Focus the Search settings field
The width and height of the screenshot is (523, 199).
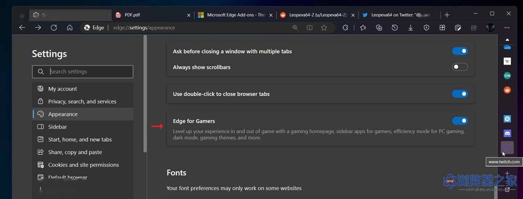tap(82, 72)
